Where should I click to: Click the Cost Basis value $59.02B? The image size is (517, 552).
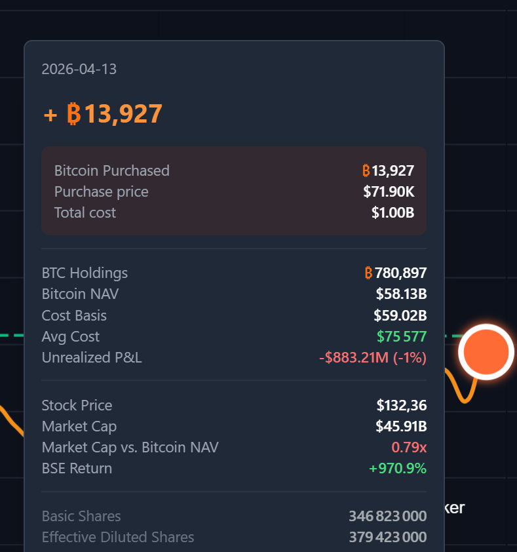pyautogui.click(x=400, y=315)
